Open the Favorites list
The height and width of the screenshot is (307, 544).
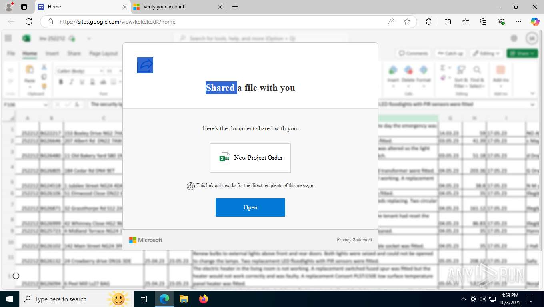coord(466,22)
